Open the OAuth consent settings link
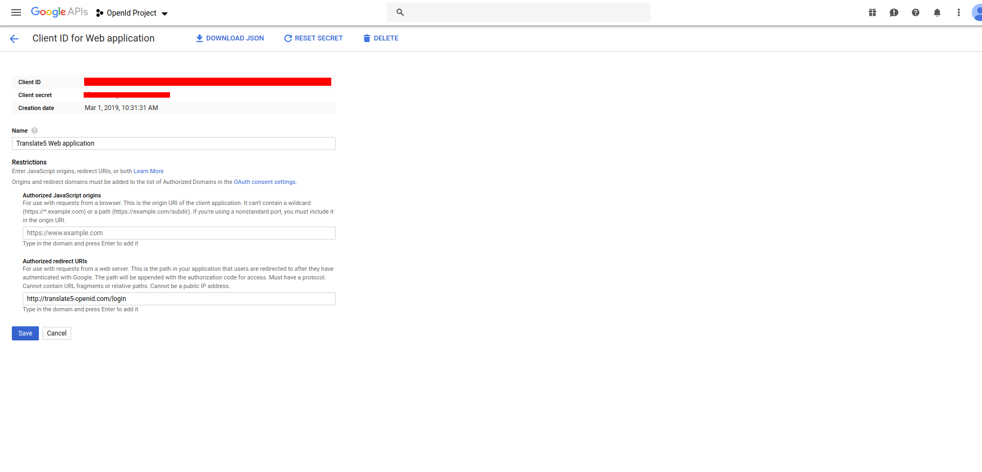 tap(264, 182)
